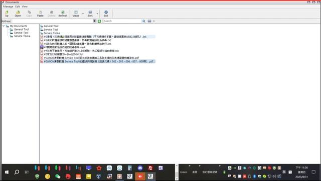Open the green shield taskbar icon

[x=37, y=176]
